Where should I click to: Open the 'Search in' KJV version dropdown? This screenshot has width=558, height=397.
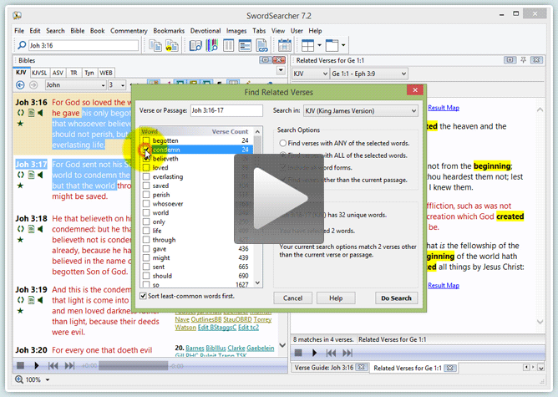click(361, 110)
